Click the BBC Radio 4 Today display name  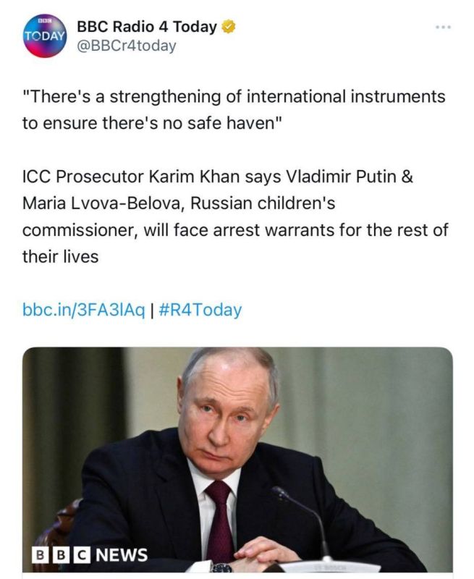click(x=147, y=27)
